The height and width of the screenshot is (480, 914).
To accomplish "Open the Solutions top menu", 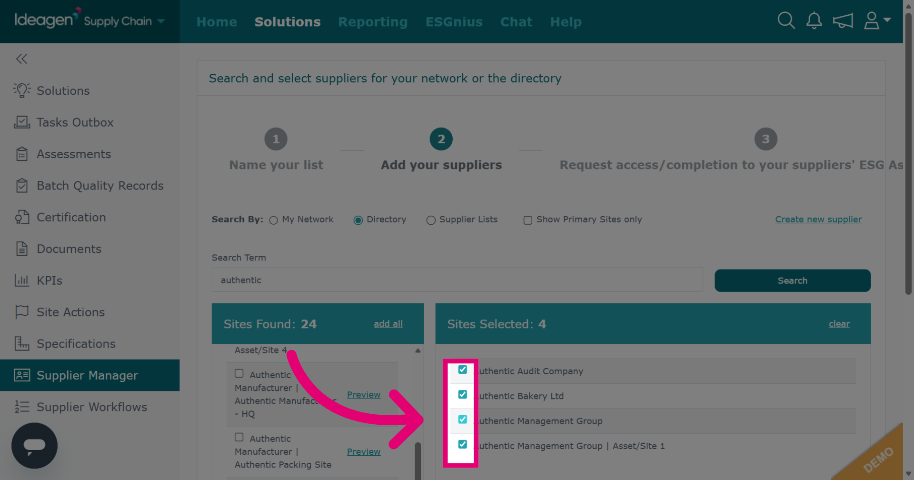I will pyautogui.click(x=288, y=22).
